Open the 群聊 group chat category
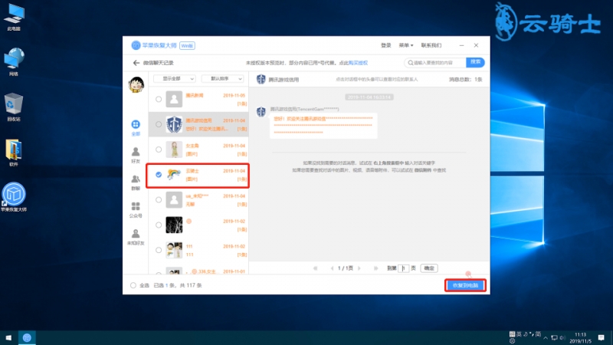 pyautogui.click(x=136, y=182)
